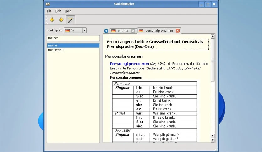This screenshot has width=262, height=152.
Task: Open the Help menu
Action: click(68, 11)
